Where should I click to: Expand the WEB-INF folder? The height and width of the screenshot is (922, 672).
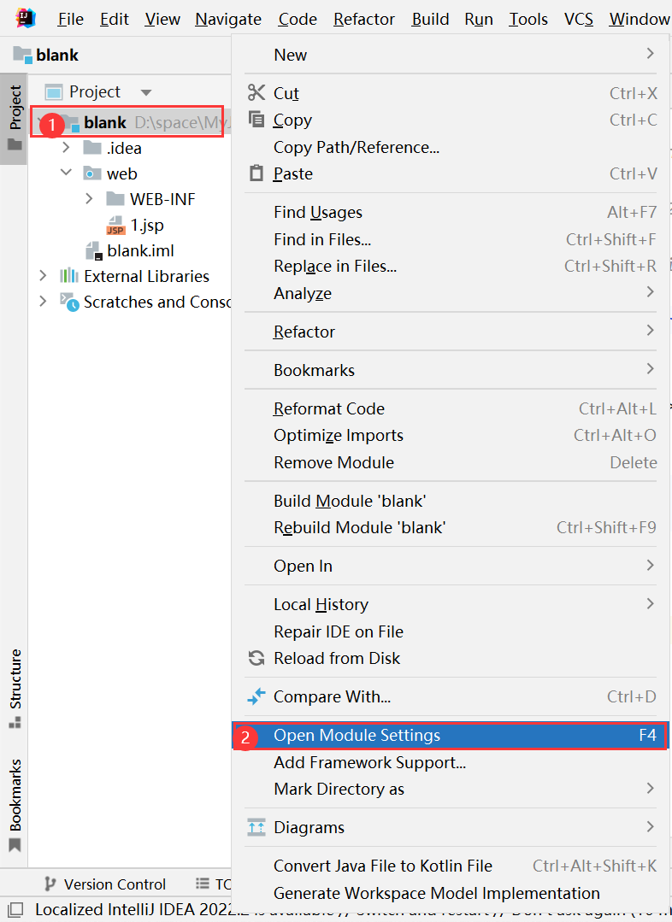[89, 199]
